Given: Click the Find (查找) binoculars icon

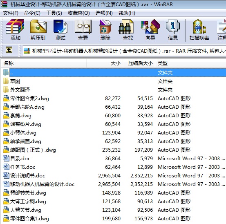Looking at the screenshot, I should point(126,27).
